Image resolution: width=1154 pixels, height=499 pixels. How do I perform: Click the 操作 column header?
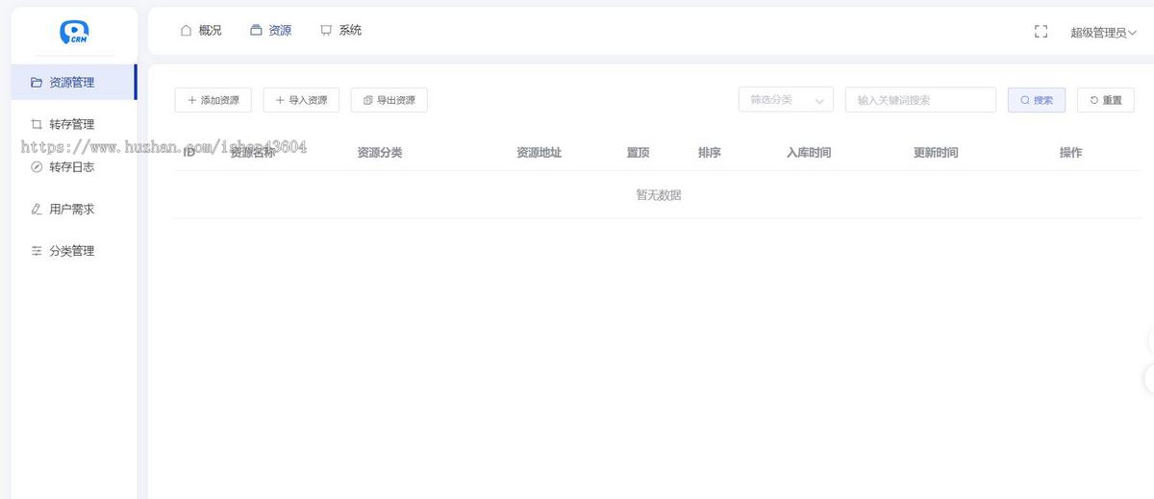coord(1070,153)
